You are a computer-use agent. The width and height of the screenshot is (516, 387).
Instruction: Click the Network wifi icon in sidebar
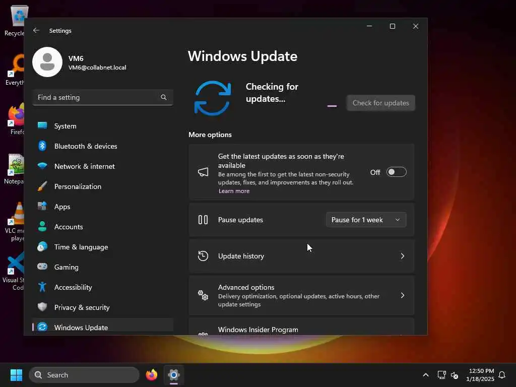point(42,166)
